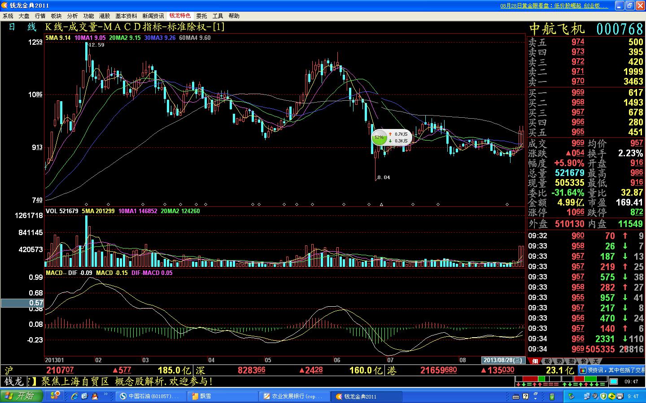Screen dimensions: 646x403
Task: Click the 卖五 price 9.74 row
Action: (x=585, y=42)
